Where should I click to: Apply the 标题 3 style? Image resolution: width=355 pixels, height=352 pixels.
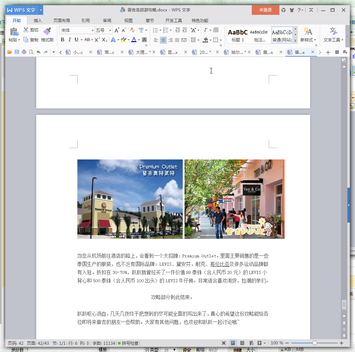click(x=238, y=35)
